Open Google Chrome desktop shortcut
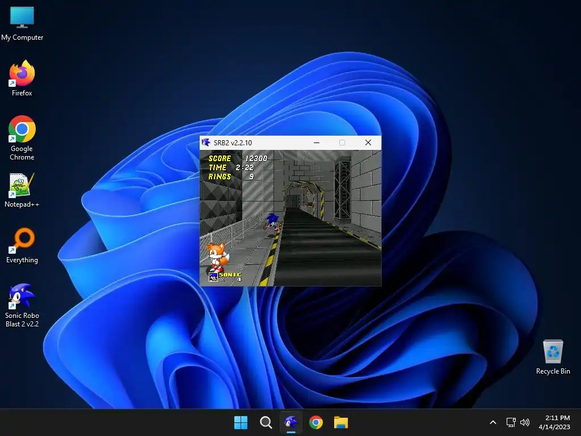581x436 pixels. [x=22, y=138]
